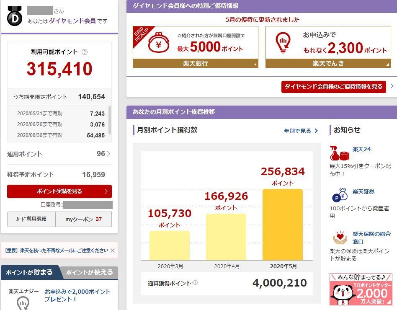Open 楽天保険の総合窓口 link

(371, 238)
